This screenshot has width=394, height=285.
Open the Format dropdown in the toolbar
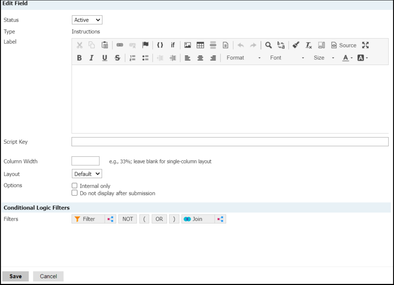[243, 58]
